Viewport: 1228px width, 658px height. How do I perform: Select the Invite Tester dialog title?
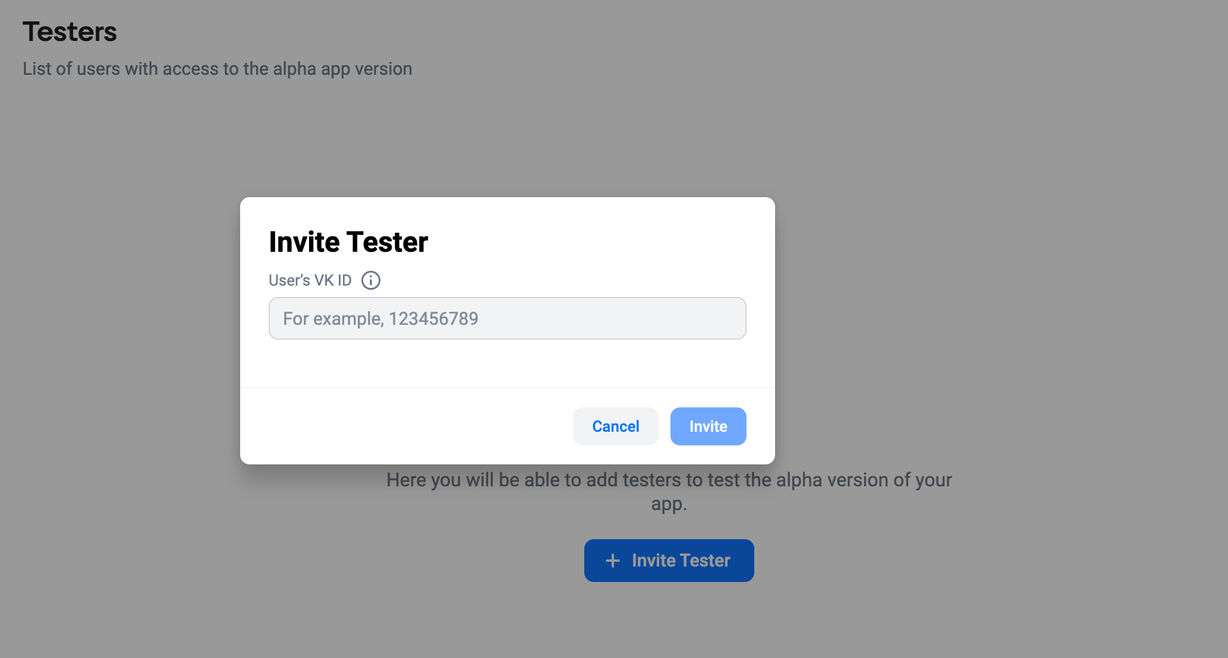coord(348,242)
